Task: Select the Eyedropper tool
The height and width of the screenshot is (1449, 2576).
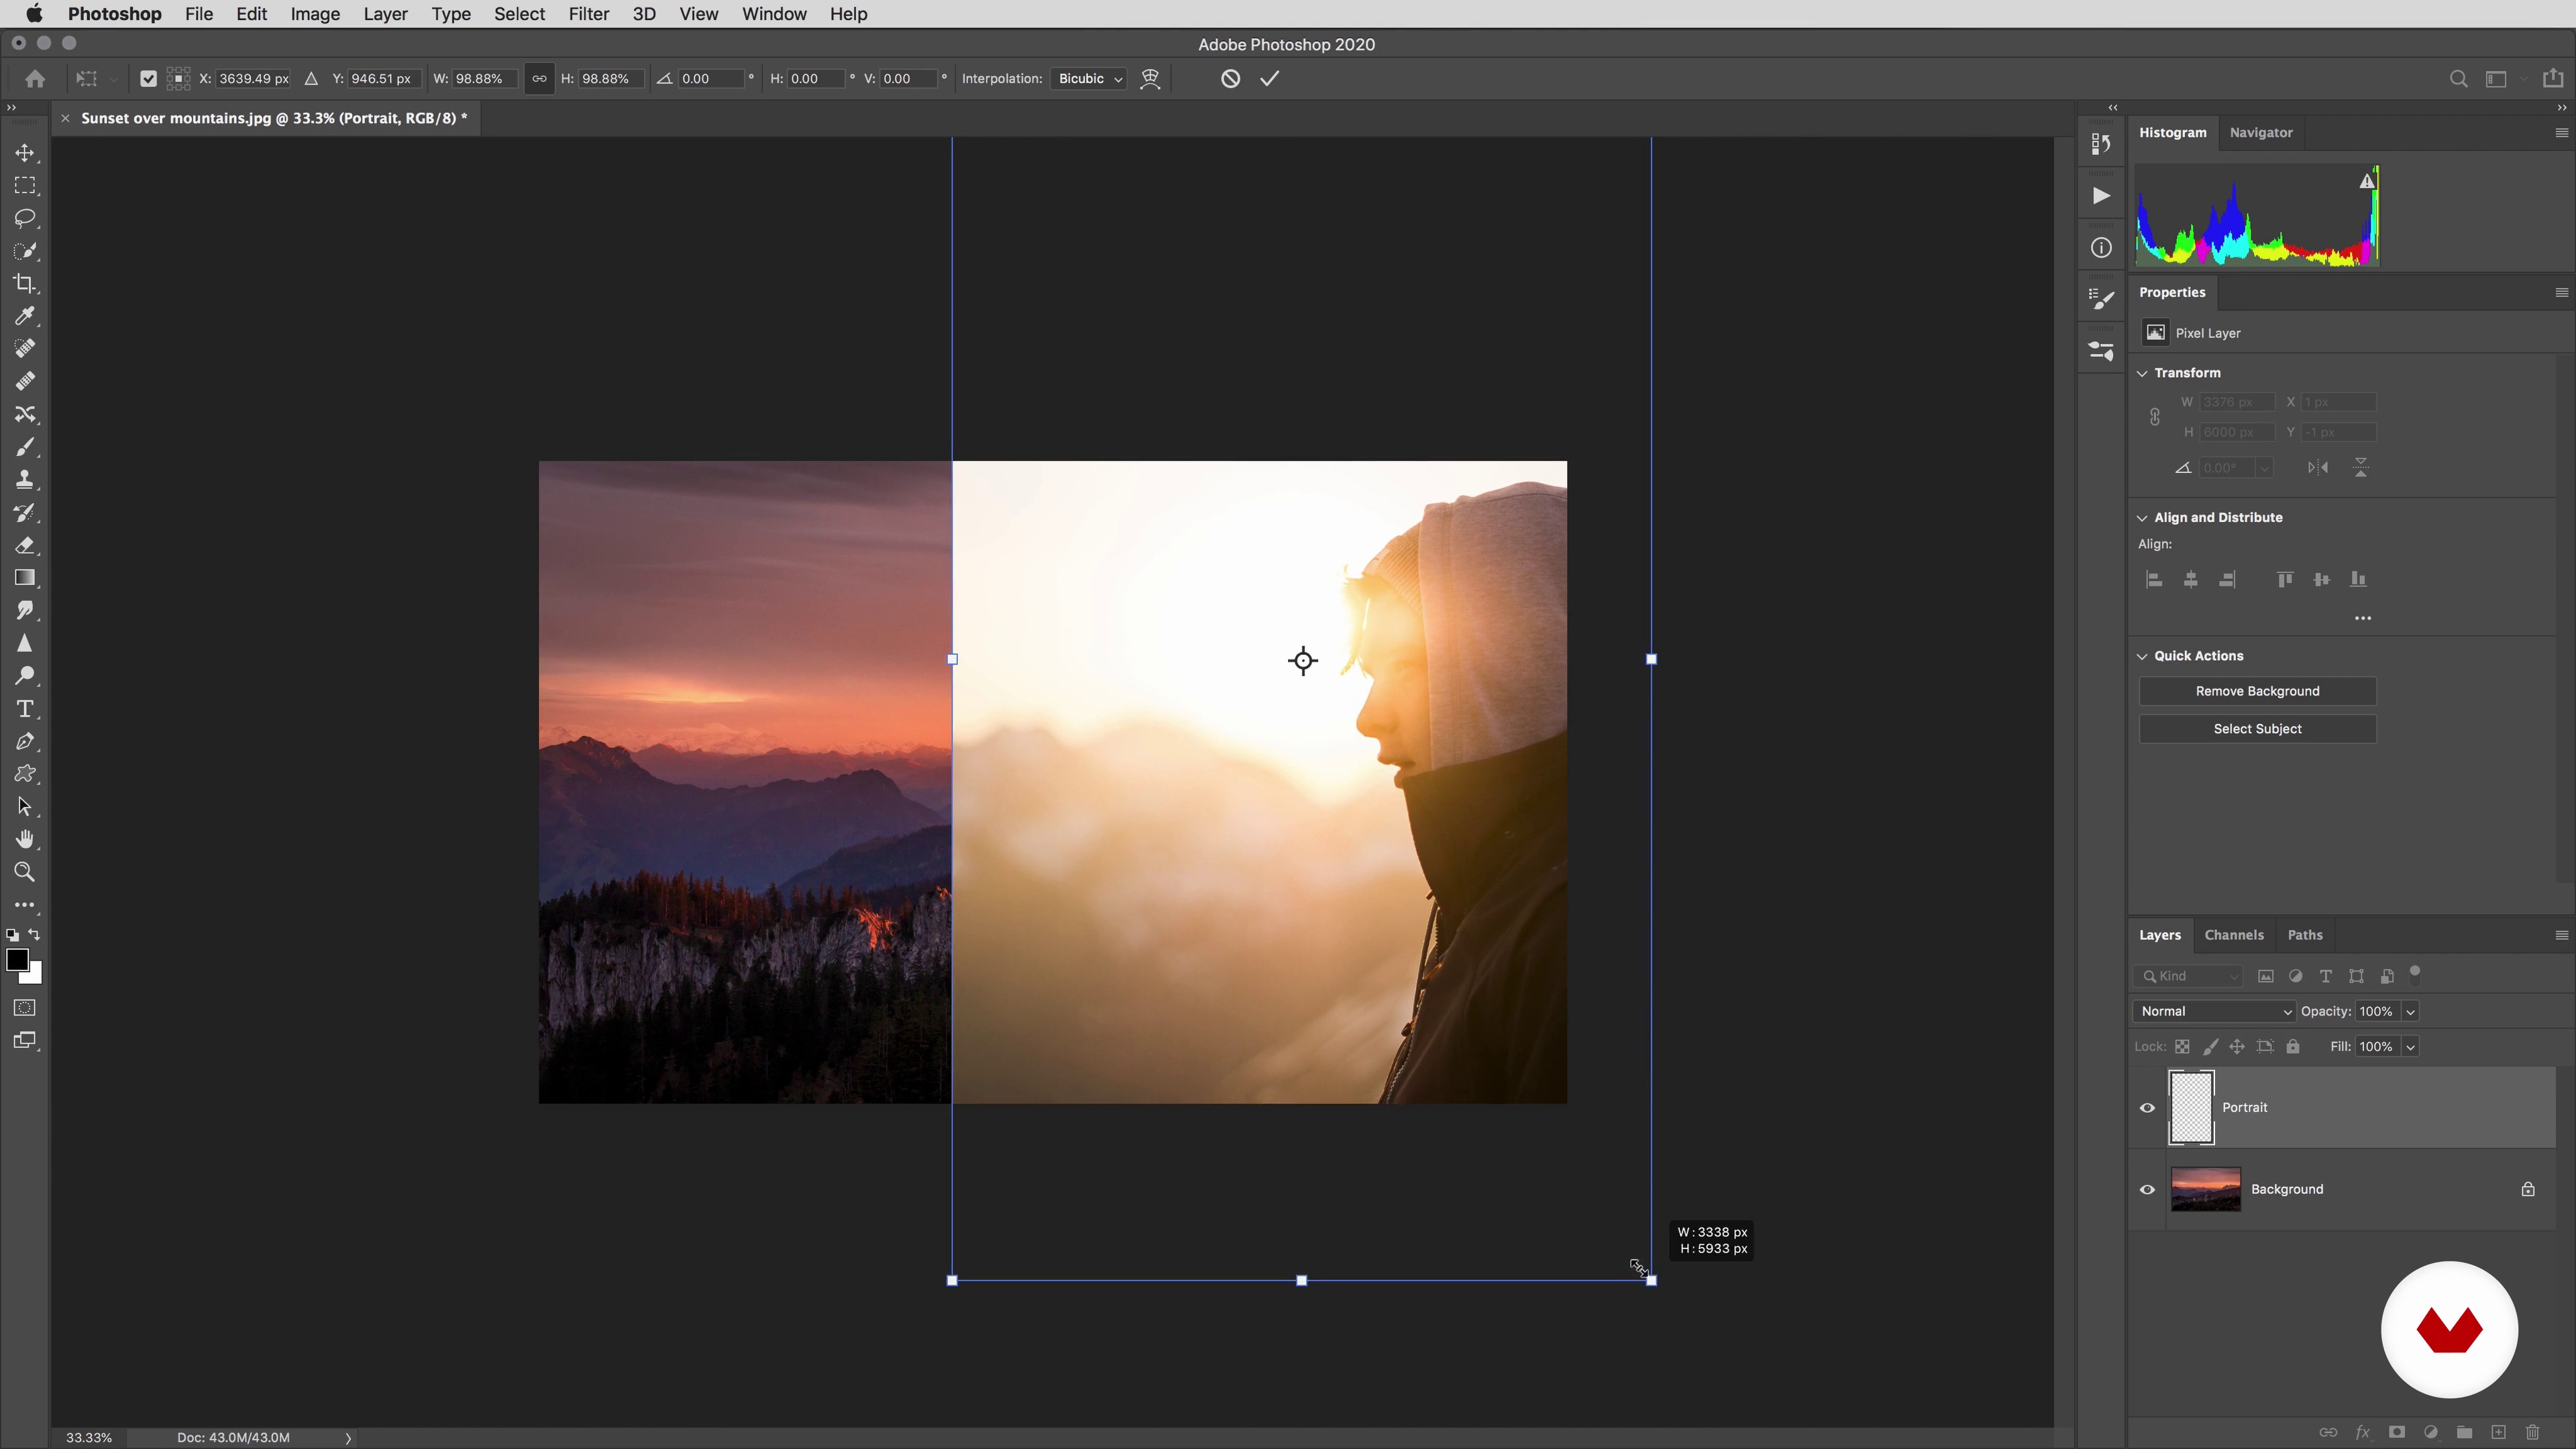Action: coord(25,316)
